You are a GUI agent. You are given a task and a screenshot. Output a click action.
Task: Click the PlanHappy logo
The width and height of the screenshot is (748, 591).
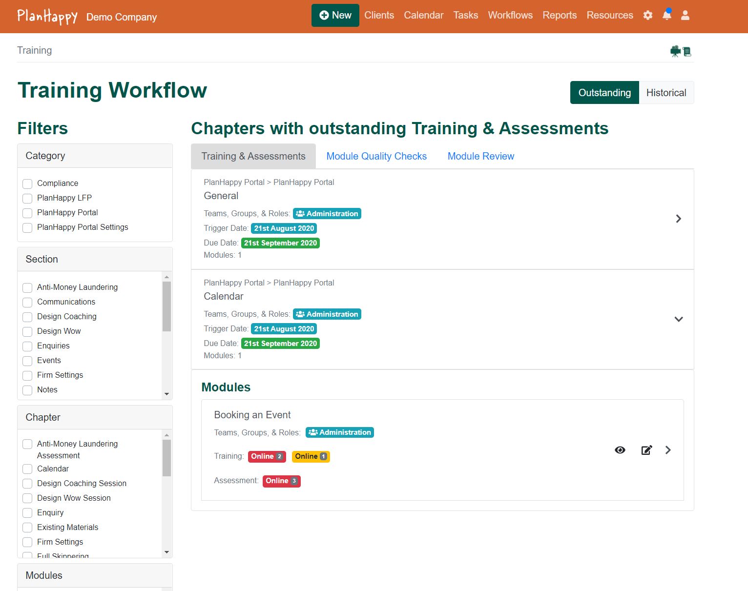pyautogui.click(x=47, y=17)
